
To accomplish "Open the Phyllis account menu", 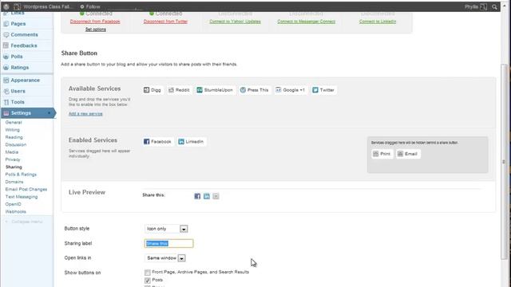I will click(476, 7).
